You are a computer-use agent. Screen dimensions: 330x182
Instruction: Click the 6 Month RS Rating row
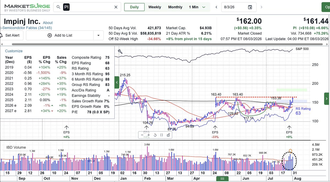90,79
